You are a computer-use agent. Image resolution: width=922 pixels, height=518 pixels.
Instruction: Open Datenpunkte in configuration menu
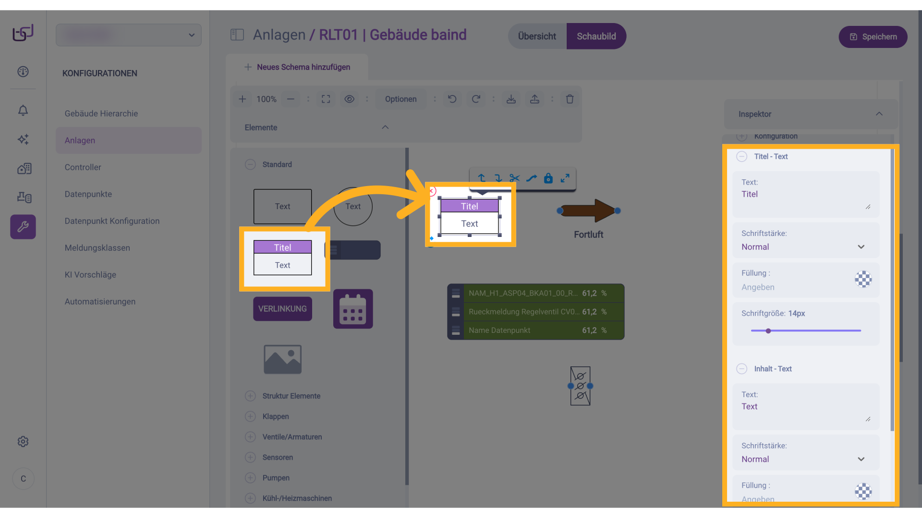88,194
